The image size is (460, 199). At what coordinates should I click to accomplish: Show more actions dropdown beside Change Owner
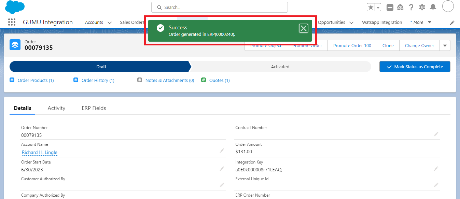click(445, 45)
